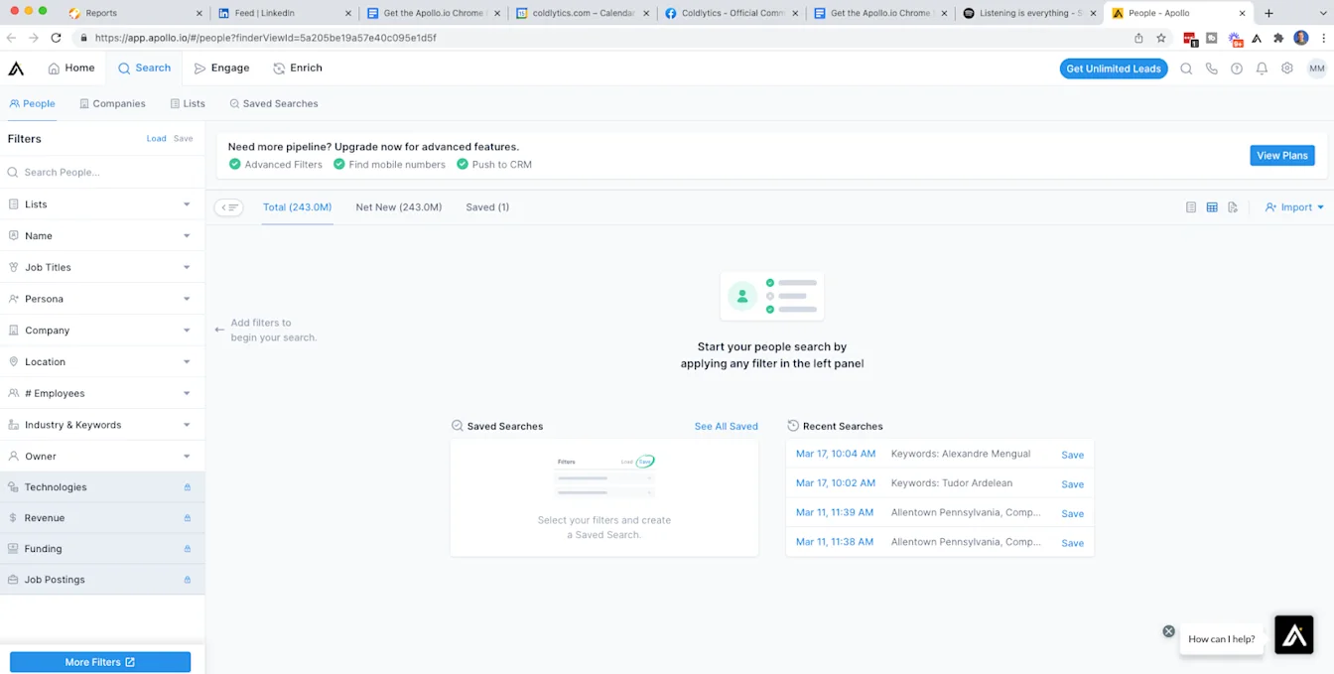
Task: Open the Search navigation item
Action: [x=145, y=68]
